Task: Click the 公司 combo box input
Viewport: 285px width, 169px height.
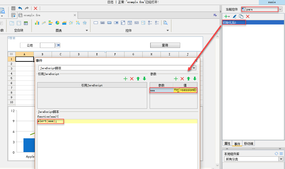Action: pos(47,45)
